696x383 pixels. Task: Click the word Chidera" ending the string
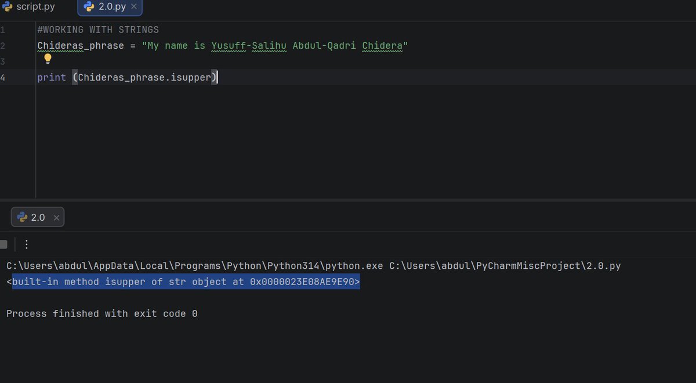pyautogui.click(x=385, y=45)
